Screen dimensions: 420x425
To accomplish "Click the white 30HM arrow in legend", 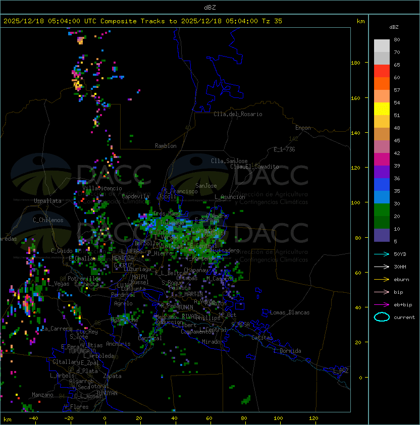I will point(382,267).
